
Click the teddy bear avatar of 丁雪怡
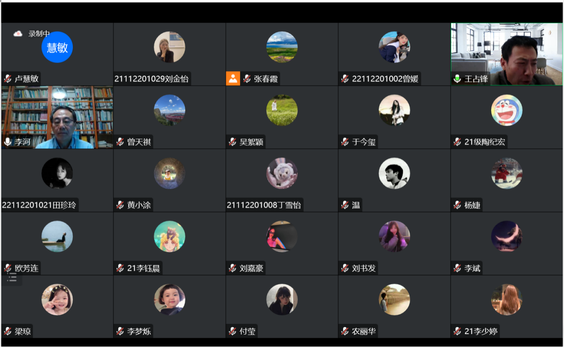pos(282,173)
